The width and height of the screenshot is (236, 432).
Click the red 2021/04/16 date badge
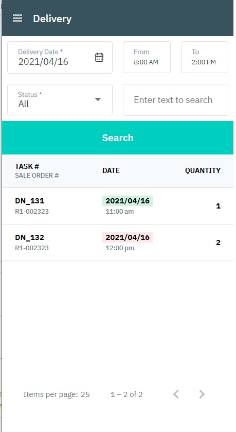(128, 237)
